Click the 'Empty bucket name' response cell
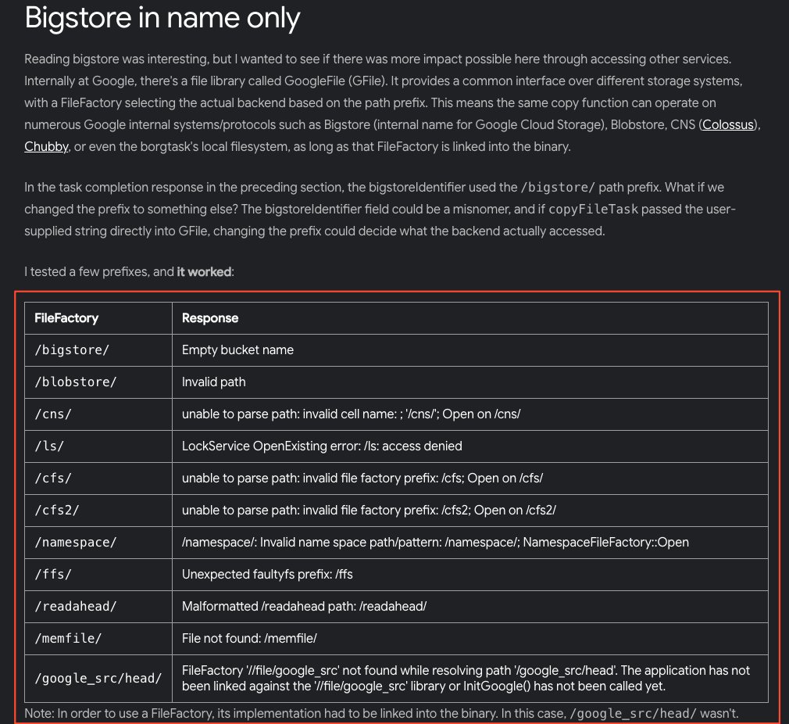This screenshot has height=724, width=789. pos(470,350)
